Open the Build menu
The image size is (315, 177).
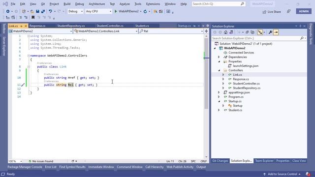[67, 4]
